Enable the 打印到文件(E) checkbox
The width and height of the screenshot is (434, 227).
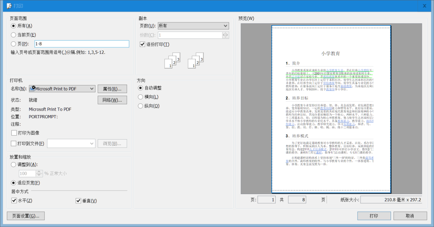pos(13,143)
